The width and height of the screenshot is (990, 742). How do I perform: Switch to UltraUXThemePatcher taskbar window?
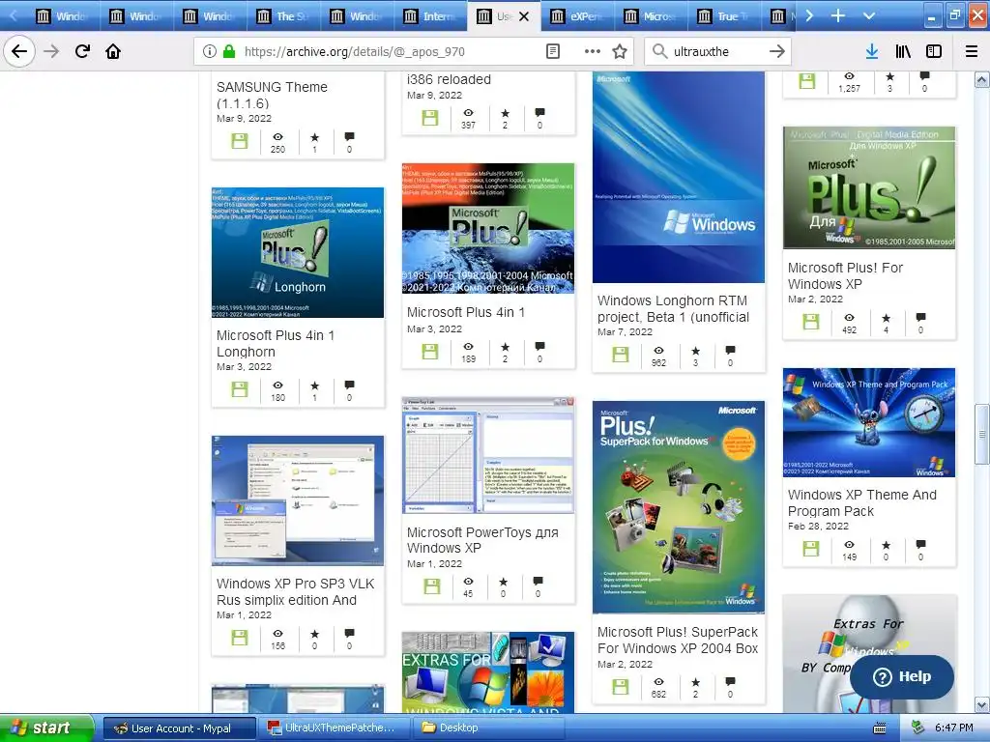tap(335, 728)
